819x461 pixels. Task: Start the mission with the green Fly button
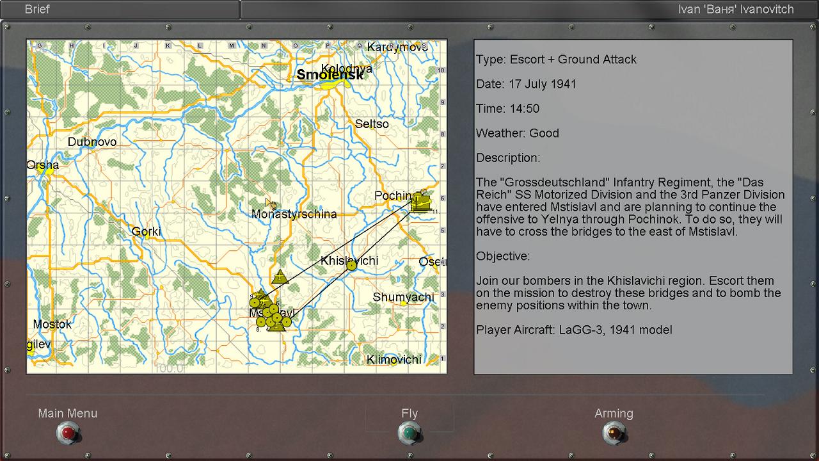click(x=409, y=433)
